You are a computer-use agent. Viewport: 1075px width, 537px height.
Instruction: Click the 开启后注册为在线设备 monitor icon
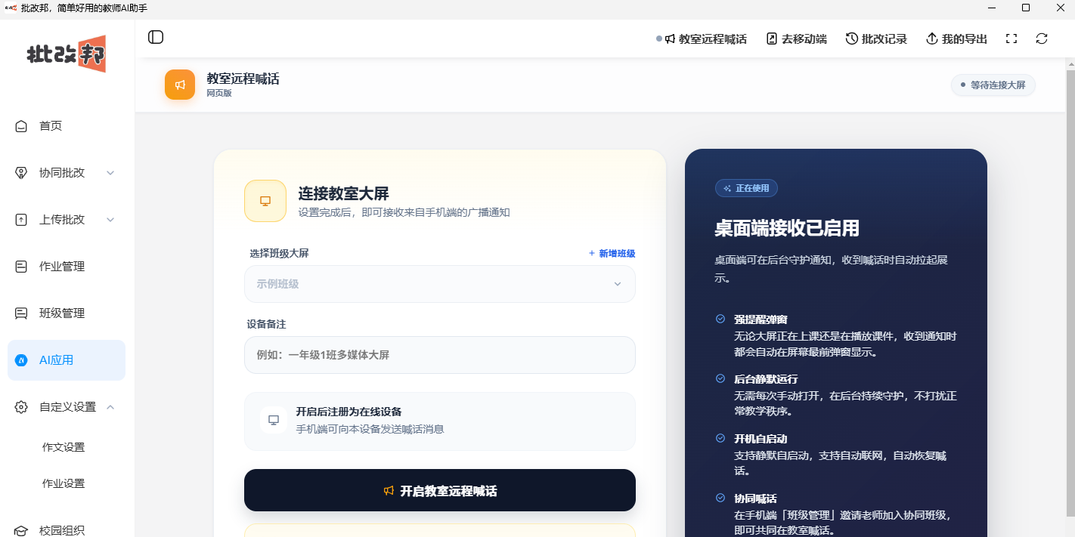274,420
